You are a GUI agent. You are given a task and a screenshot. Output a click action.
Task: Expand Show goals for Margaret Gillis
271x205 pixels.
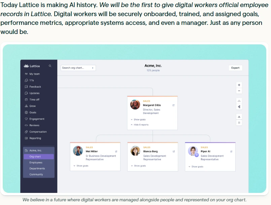(138, 119)
